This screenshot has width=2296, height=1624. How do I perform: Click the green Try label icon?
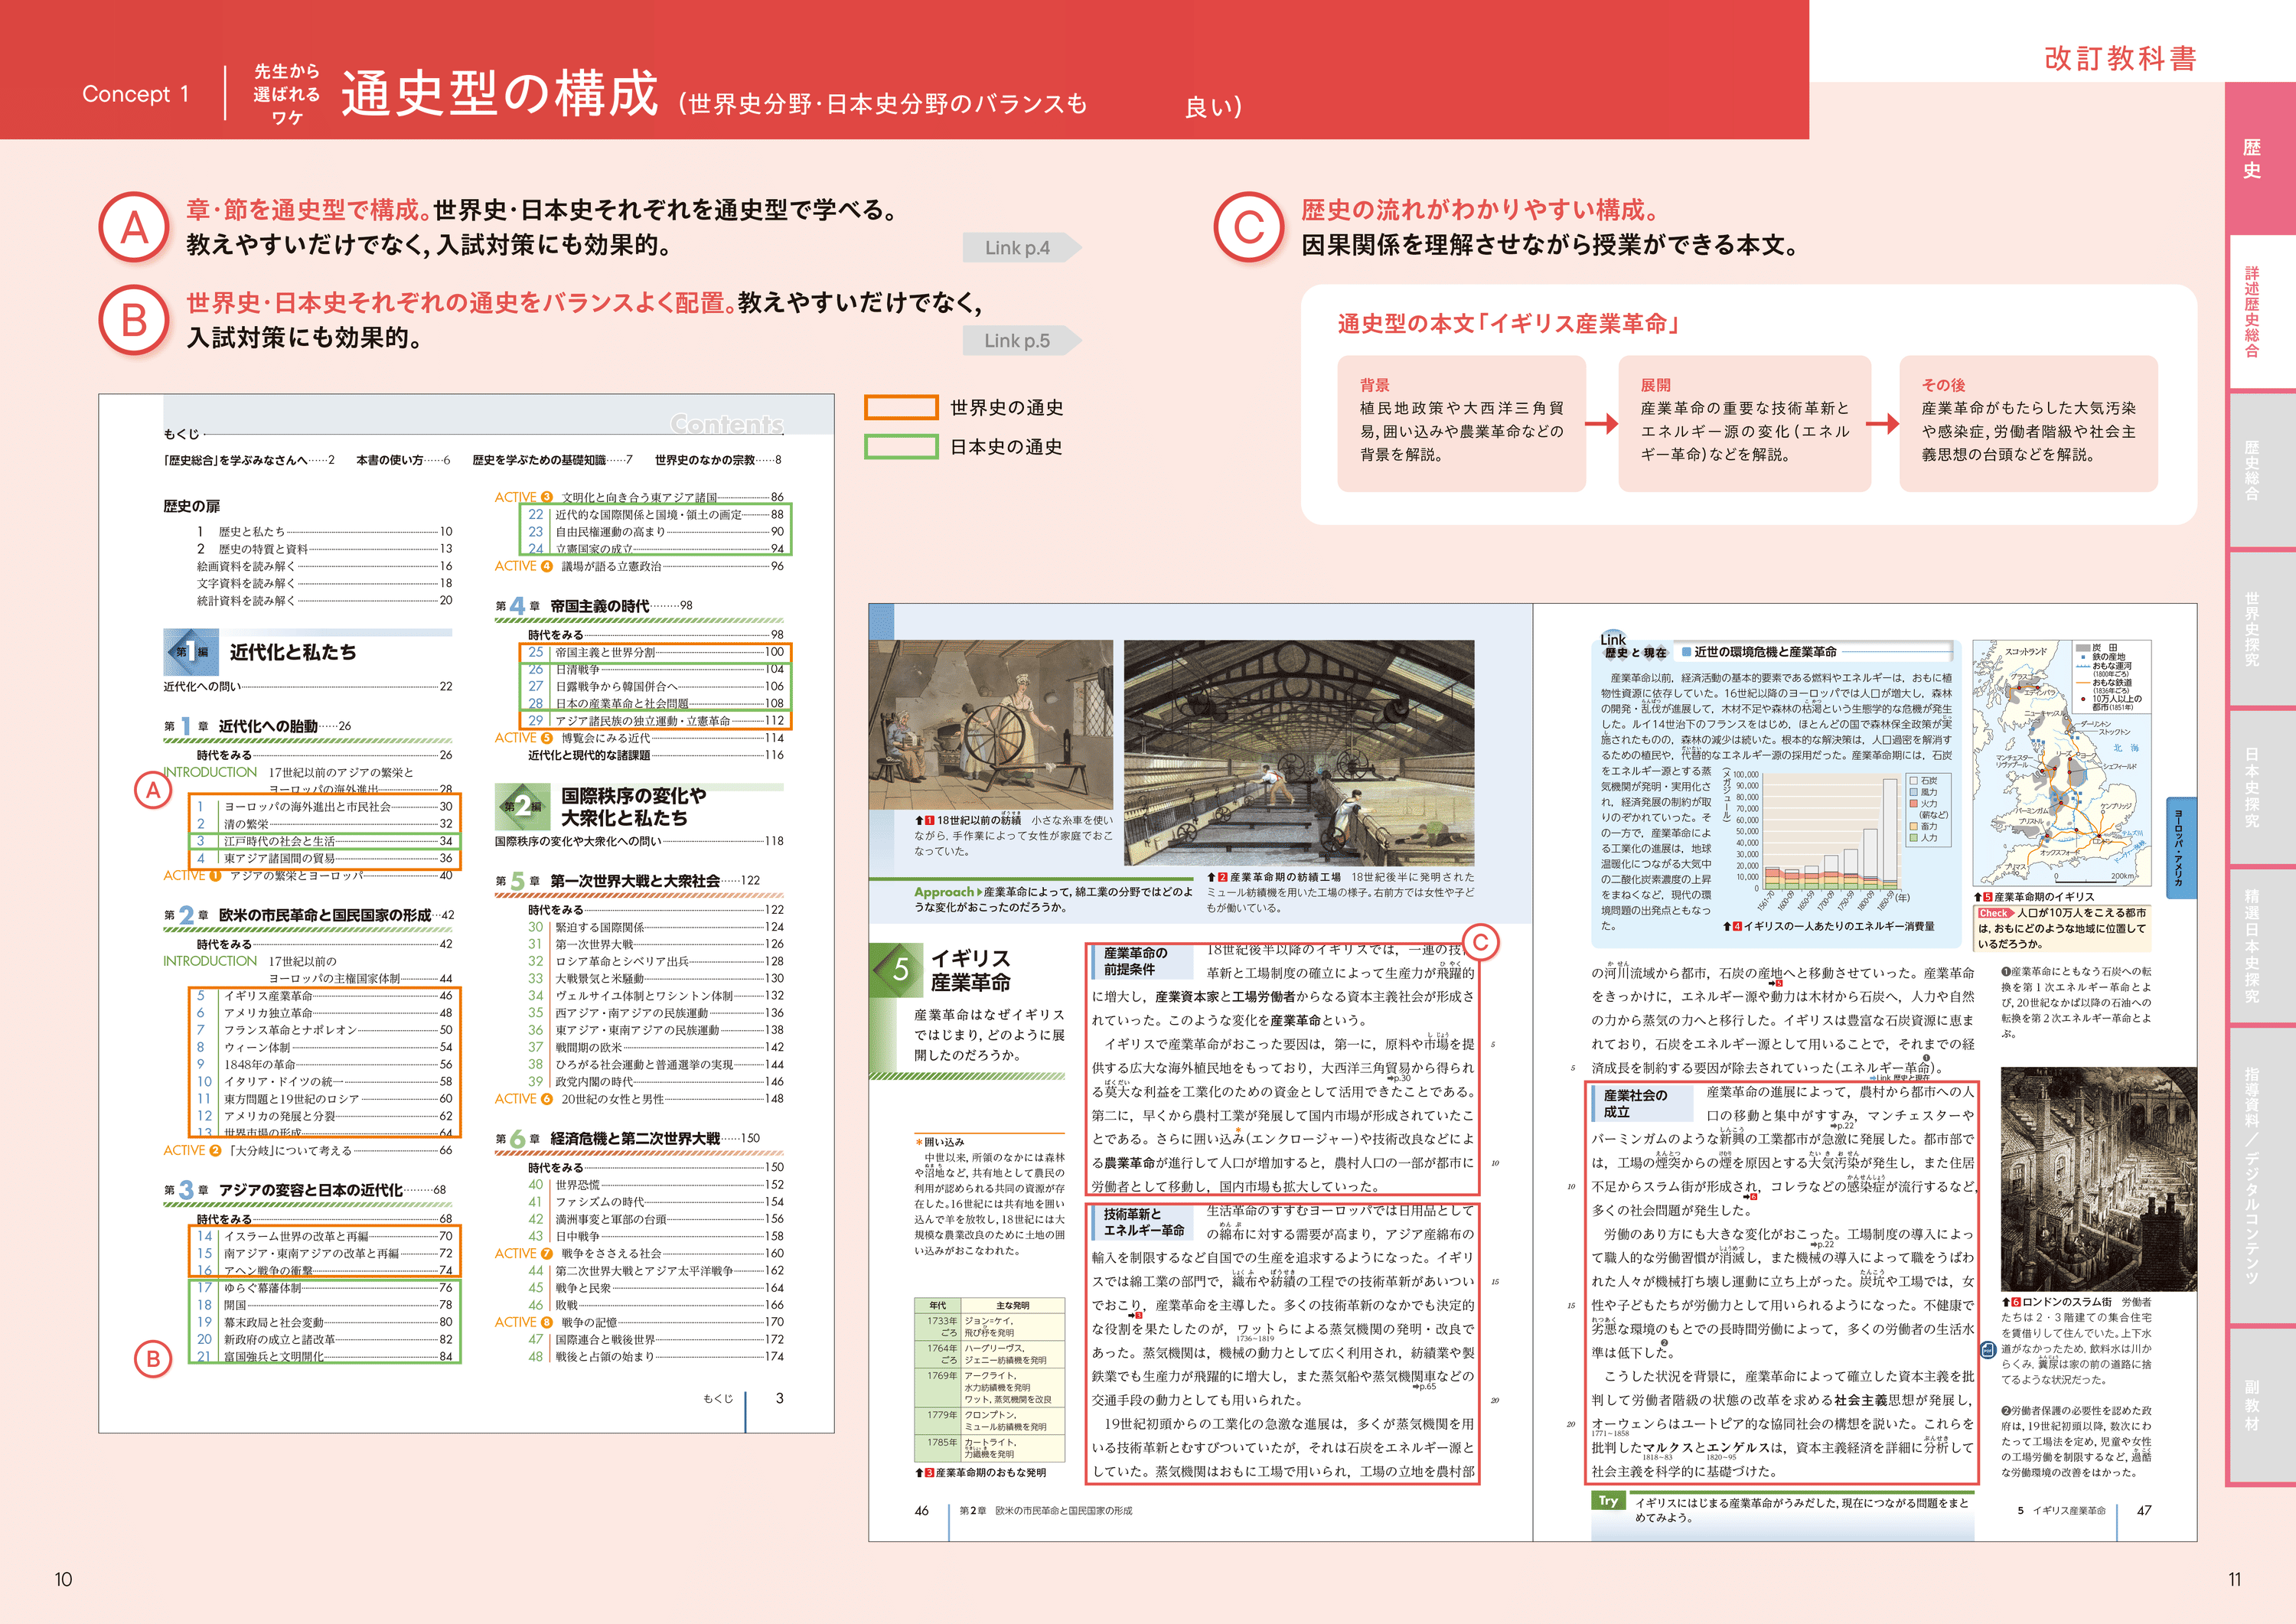point(1607,1500)
